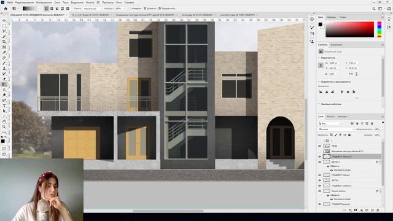Image resolution: width=393 pixels, height=221 pixels.
Task: Select the Rectangular Marquee tool
Action: tap(4, 26)
